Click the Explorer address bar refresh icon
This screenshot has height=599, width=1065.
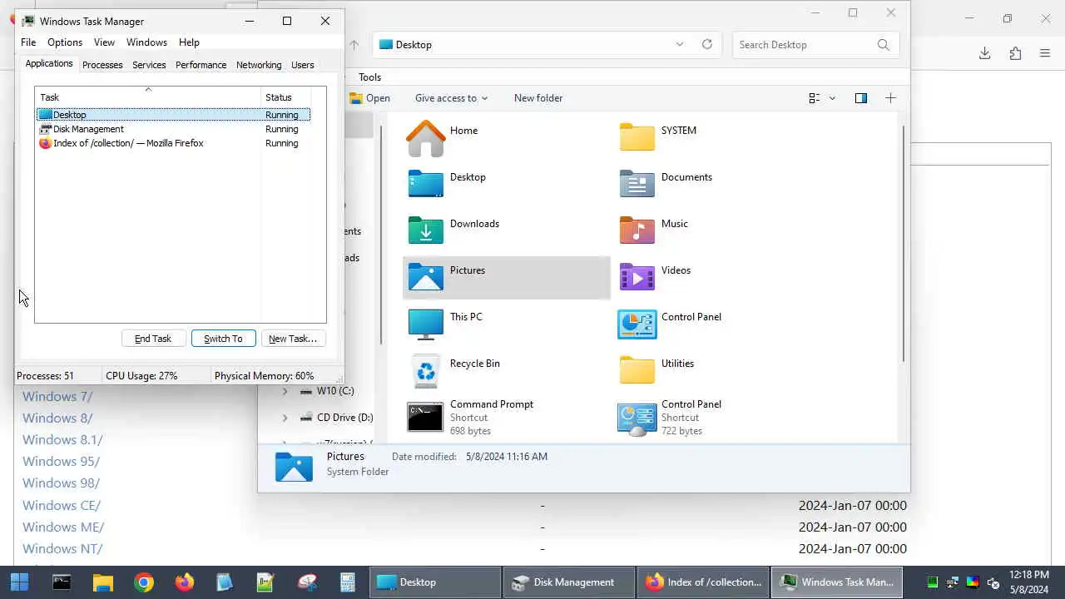707,45
